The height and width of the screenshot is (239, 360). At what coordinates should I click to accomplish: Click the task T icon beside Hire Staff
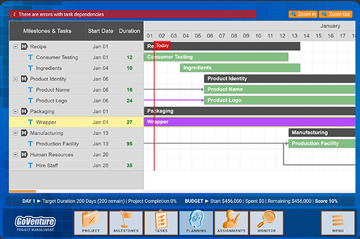click(x=30, y=165)
